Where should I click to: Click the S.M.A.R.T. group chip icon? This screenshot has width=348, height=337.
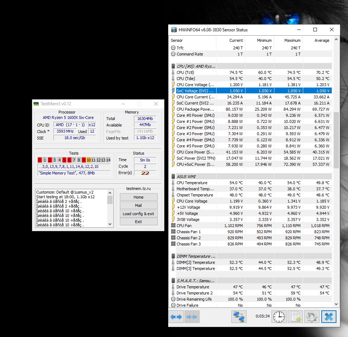[x=173, y=280]
